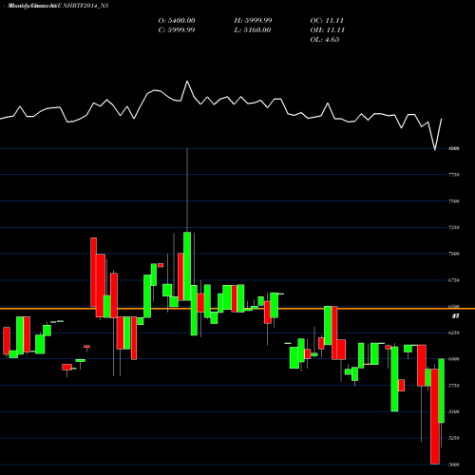Image resolution: width=475 pixels, height=475 pixels.
Task: Click the 5250 price axis label
Action: click(x=454, y=438)
